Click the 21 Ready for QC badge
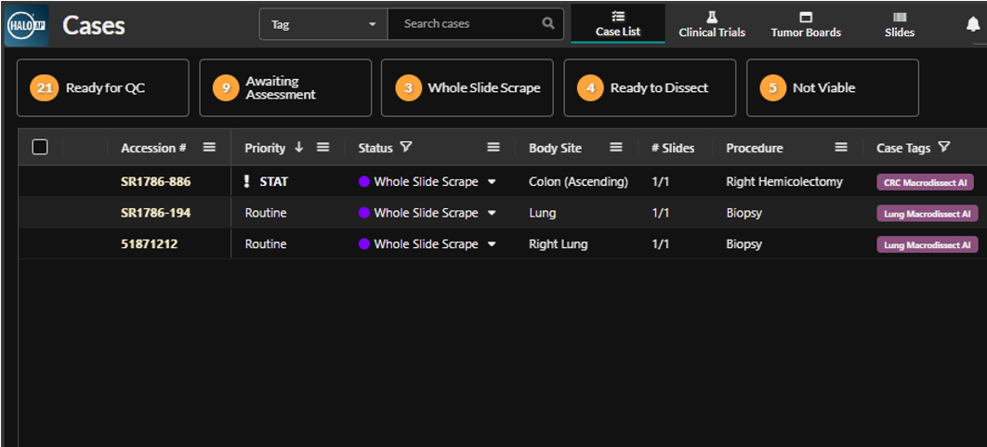This screenshot has height=447, width=987. 44,88
